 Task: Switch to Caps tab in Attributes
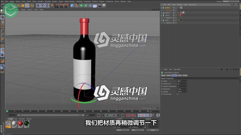[x=179, y=76]
